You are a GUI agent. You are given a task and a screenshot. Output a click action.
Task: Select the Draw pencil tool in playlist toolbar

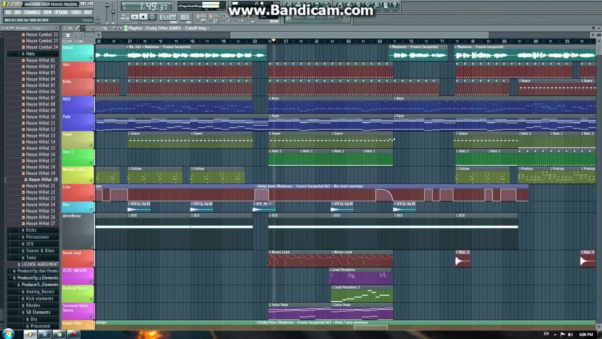[77, 28]
